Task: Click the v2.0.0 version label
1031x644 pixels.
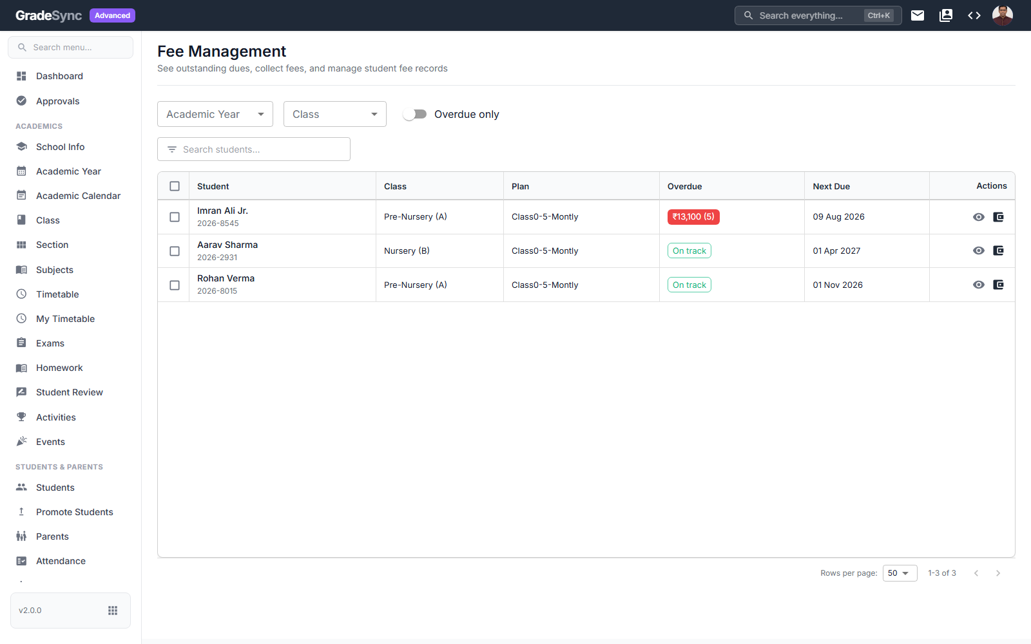Action: coord(30,611)
